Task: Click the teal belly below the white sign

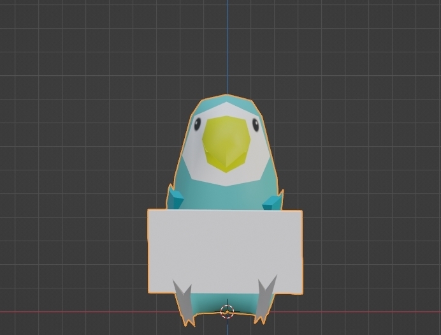Action: coord(222,302)
